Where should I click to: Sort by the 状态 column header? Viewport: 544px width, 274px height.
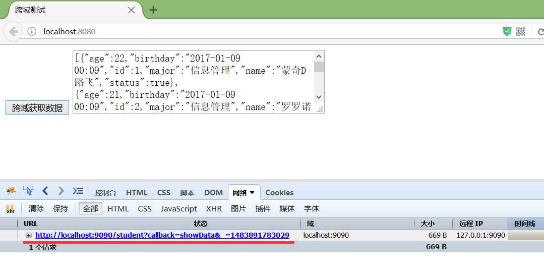[x=200, y=224]
